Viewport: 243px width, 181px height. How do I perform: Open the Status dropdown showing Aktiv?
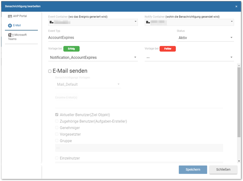coord(205,38)
